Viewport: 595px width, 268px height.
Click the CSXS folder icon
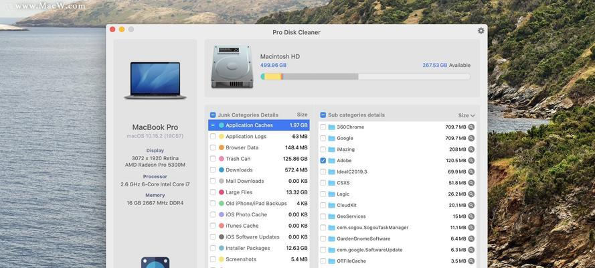click(332, 183)
